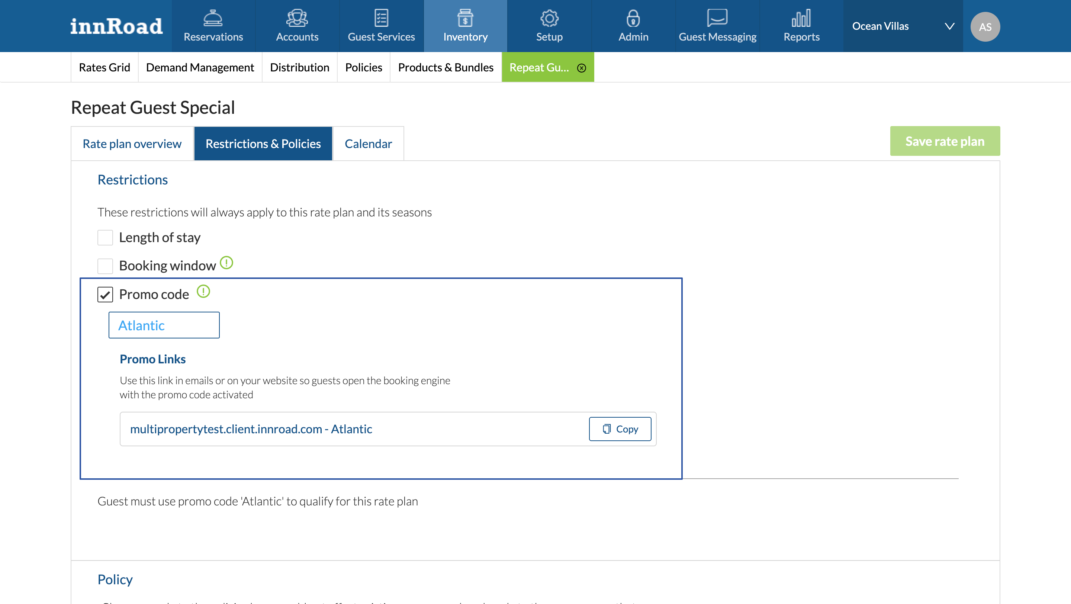Image resolution: width=1071 pixels, height=604 pixels.
Task: Show Promo code info tooltip icon
Action: [203, 291]
